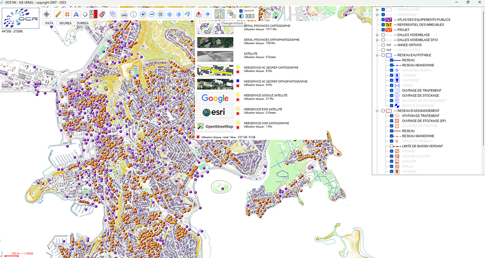
Task: Pick the red drawing color swatch
Action: [x=96, y=14]
